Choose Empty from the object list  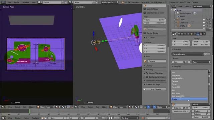tap(190, 99)
